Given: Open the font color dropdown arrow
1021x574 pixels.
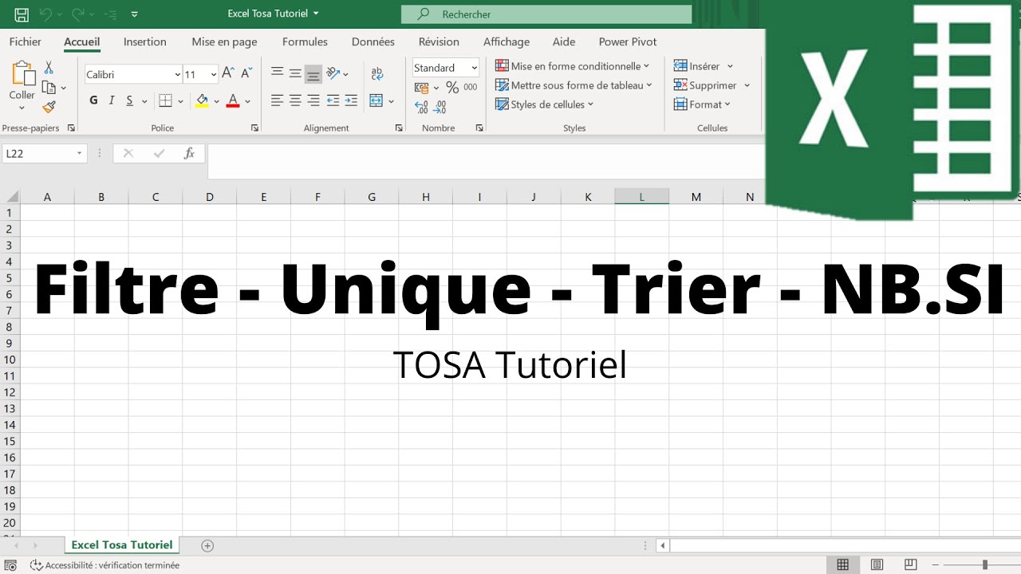Looking at the screenshot, I should [x=247, y=101].
